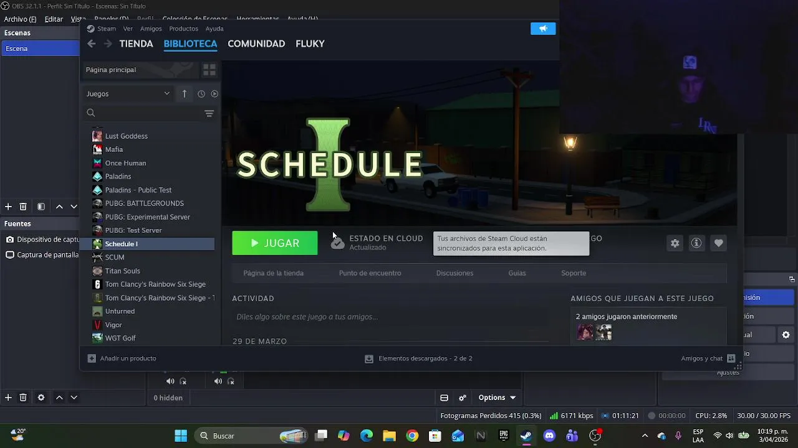
Task: Open Página de la tienda tab
Action: [273, 273]
